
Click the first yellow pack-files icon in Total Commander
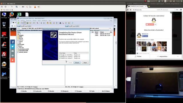[x=47, y=23]
